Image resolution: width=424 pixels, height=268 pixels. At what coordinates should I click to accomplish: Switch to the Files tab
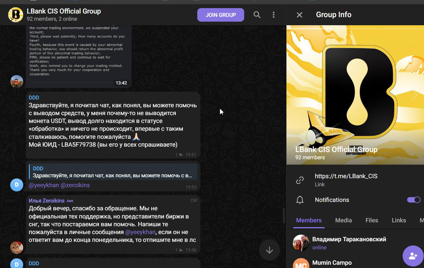click(372, 220)
